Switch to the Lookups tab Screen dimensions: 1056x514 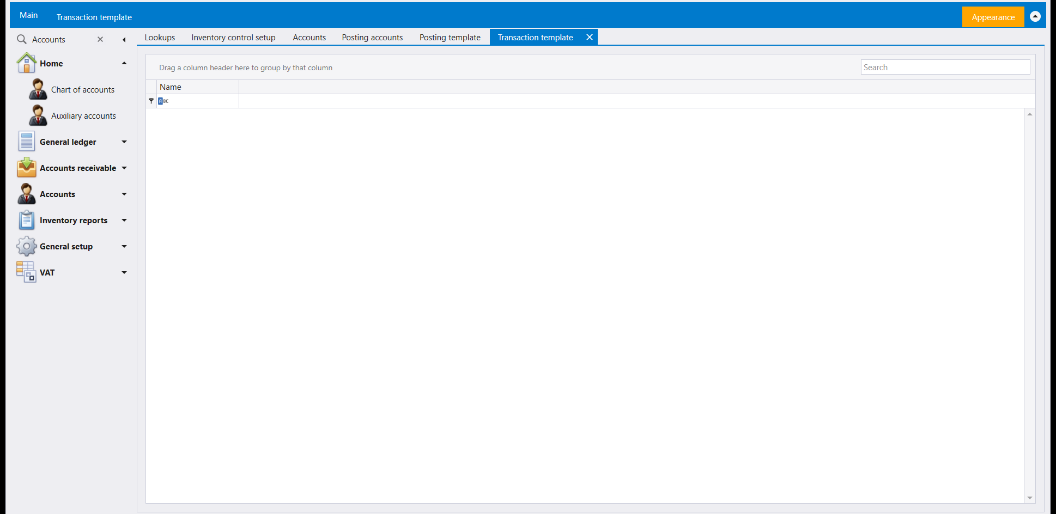click(x=160, y=37)
